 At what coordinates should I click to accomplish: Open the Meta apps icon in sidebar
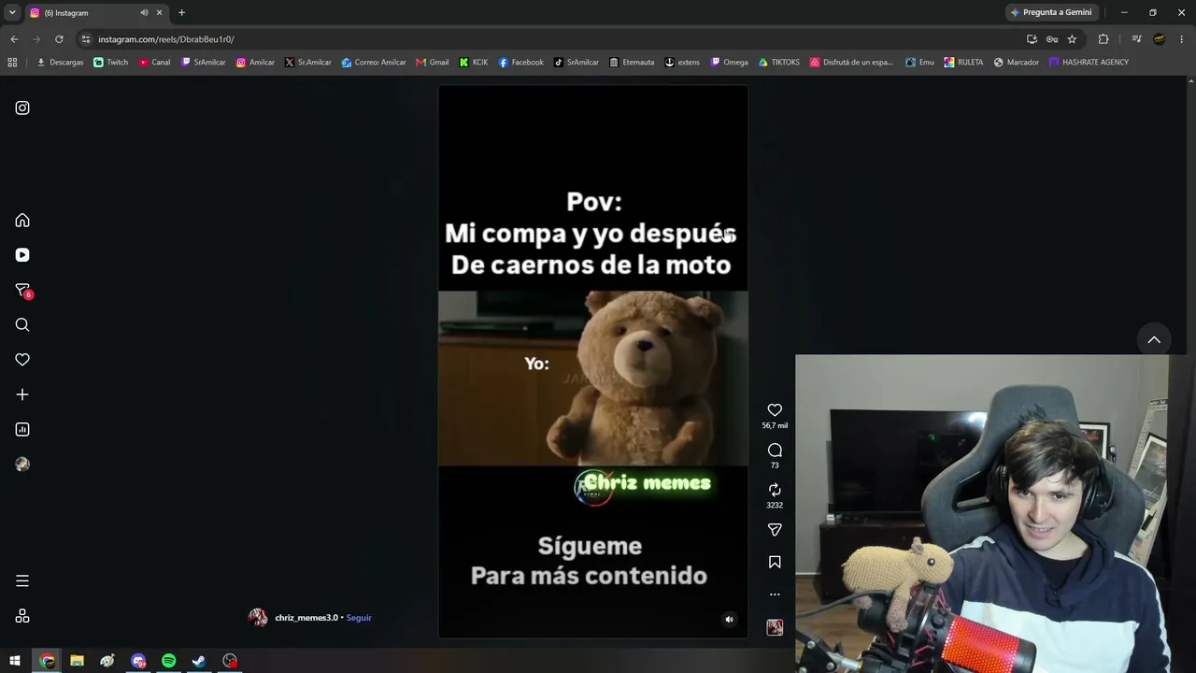(22, 616)
